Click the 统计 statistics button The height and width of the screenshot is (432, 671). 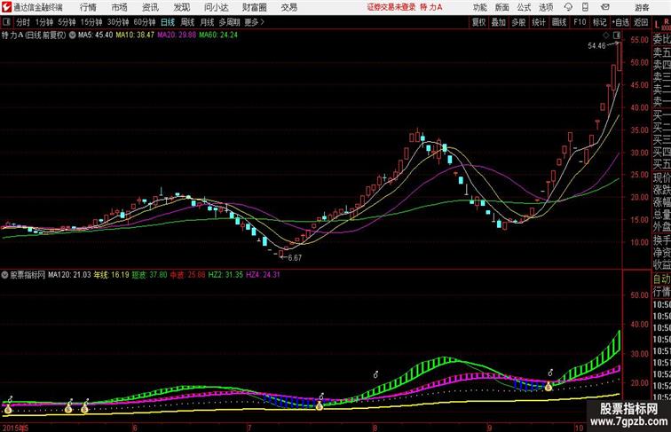tap(539, 22)
